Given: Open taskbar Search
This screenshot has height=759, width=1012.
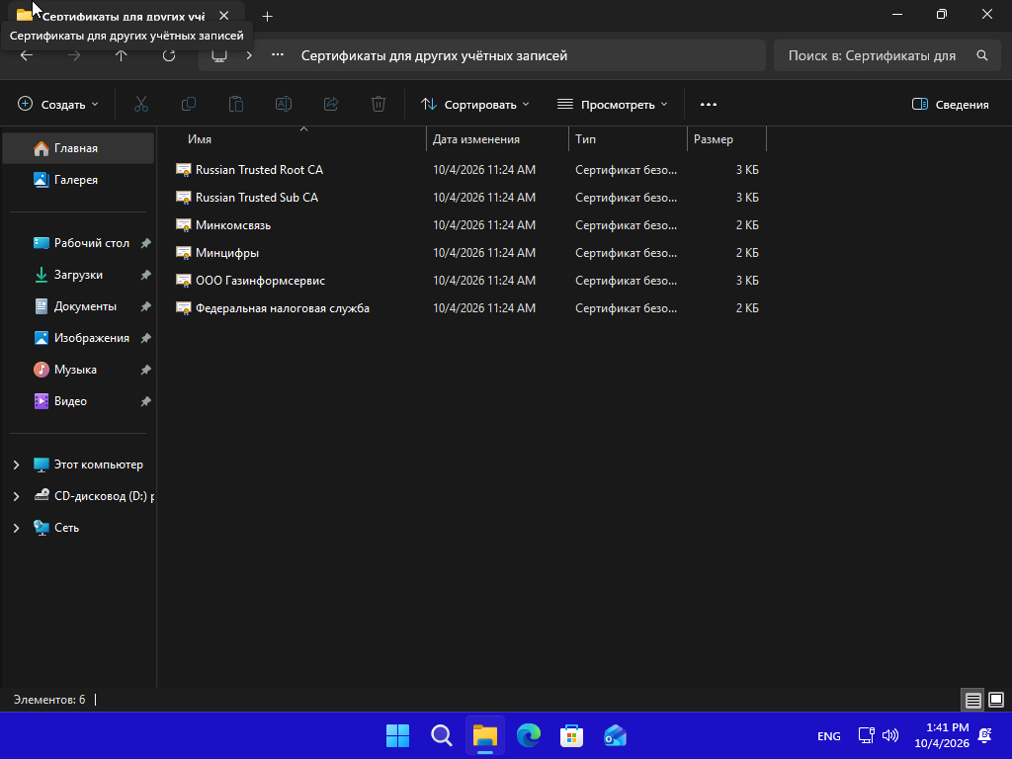Looking at the screenshot, I should [x=442, y=735].
